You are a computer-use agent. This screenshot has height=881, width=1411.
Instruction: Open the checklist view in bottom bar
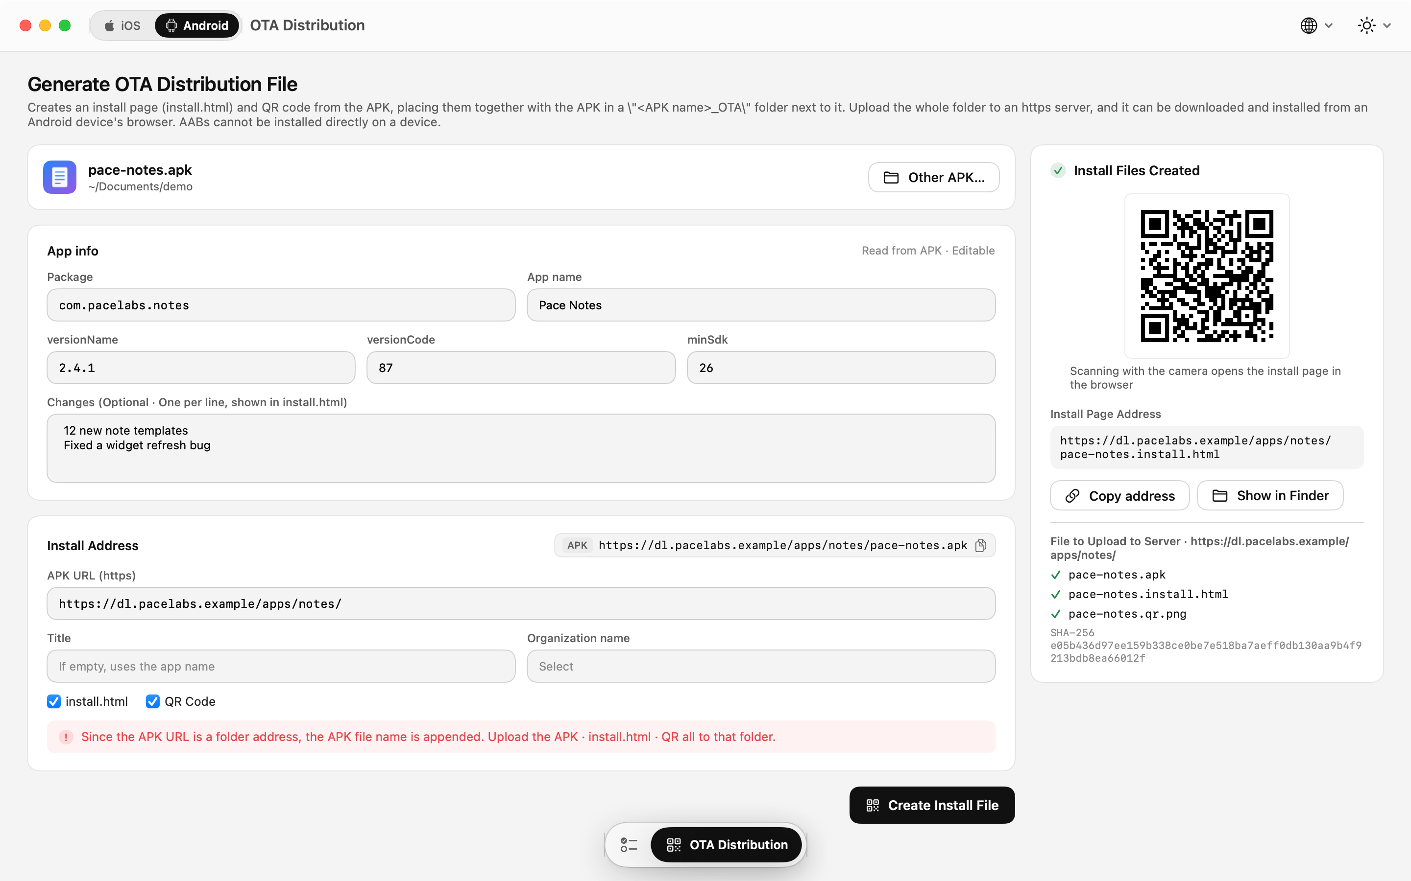point(629,845)
